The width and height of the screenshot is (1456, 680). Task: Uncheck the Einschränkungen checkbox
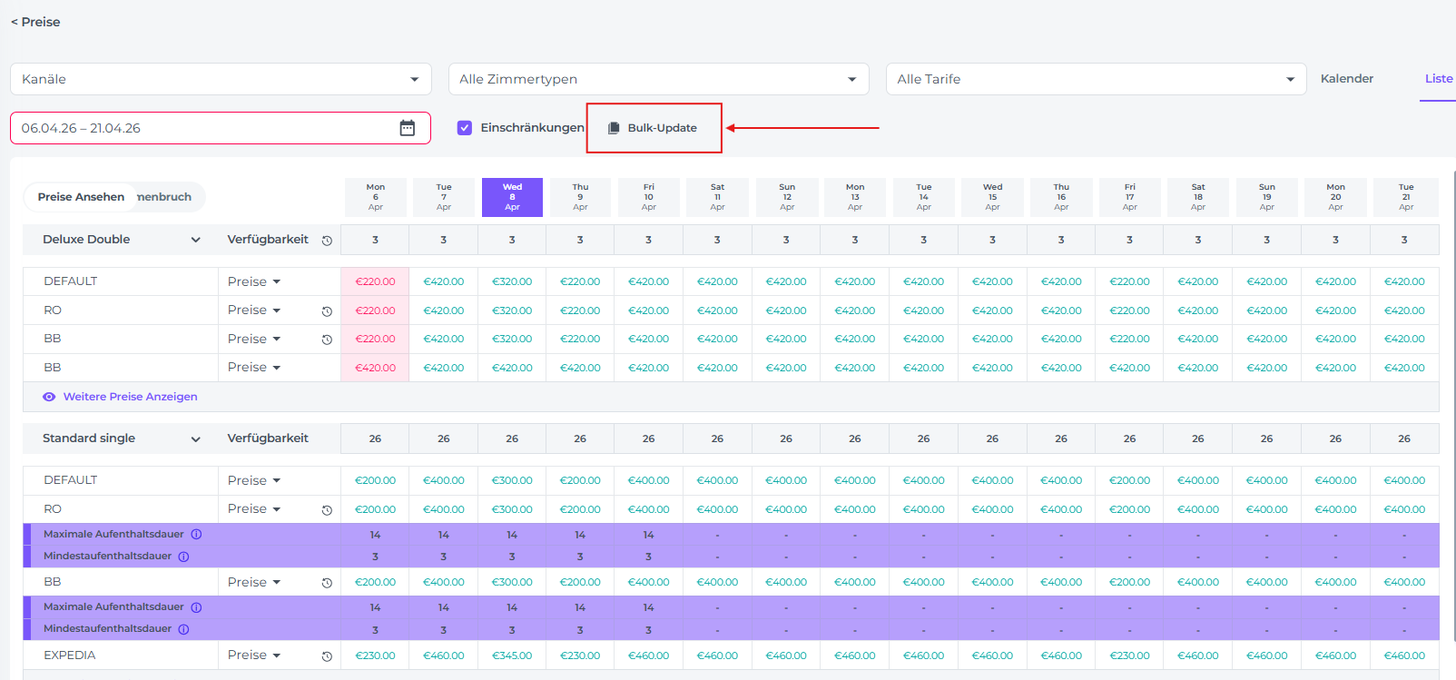465,128
